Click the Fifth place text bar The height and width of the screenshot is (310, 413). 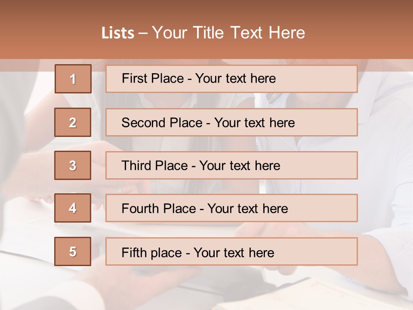[231, 251]
